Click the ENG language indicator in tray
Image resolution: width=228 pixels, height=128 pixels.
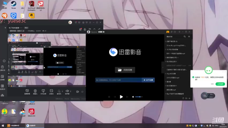[x=217, y=126]
